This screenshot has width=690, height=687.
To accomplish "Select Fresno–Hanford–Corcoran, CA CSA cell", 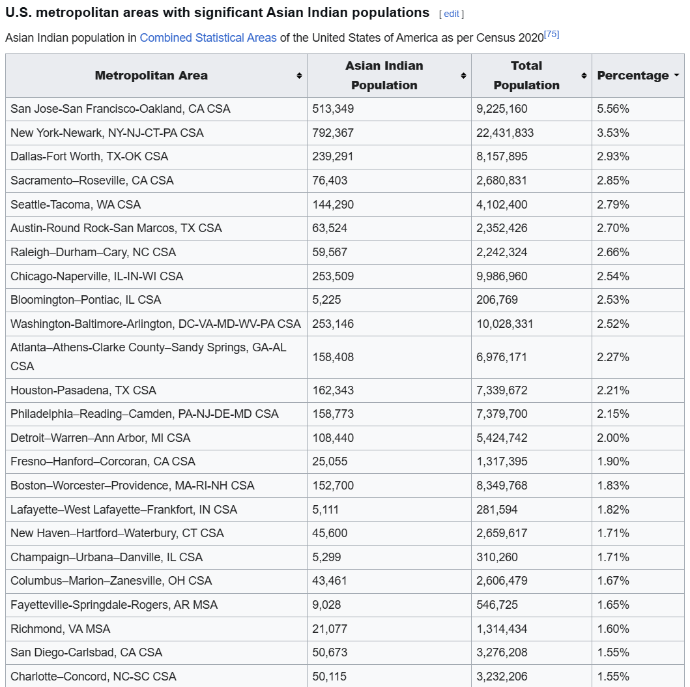I will (x=156, y=461).
